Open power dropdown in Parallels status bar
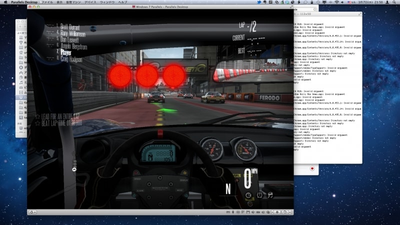 point(34,212)
